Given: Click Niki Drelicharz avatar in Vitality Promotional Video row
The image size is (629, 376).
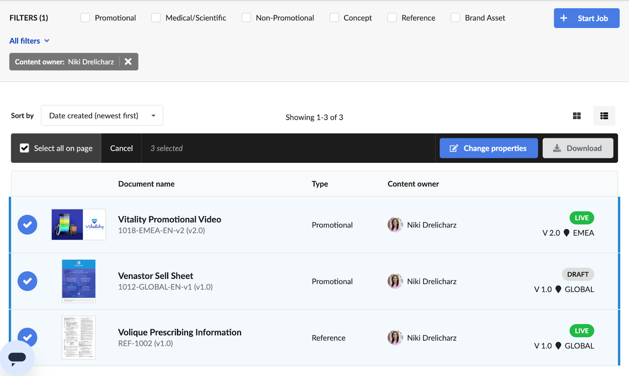Looking at the screenshot, I should click(395, 225).
